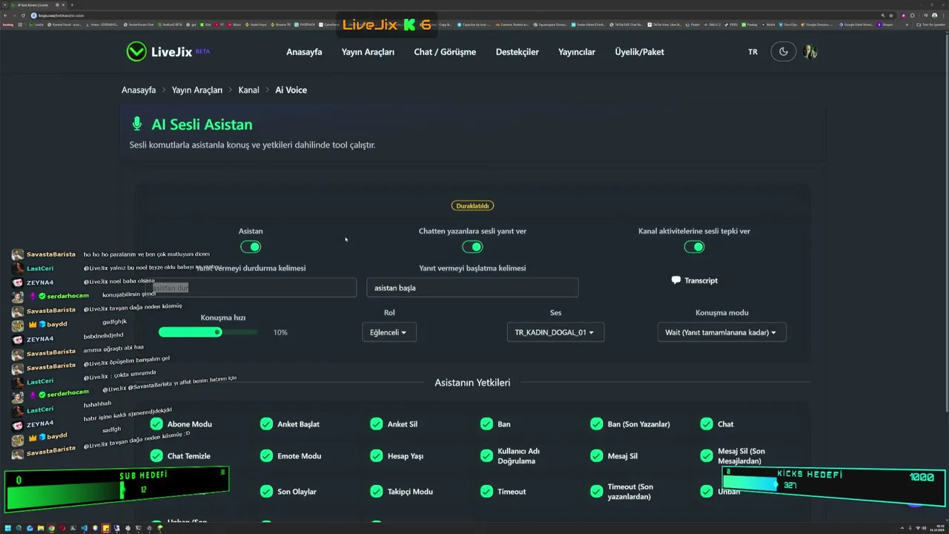Click the Duraklatıldı status badge
The width and height of the screenshot is (949, 534).
click(x=472, y=205)
